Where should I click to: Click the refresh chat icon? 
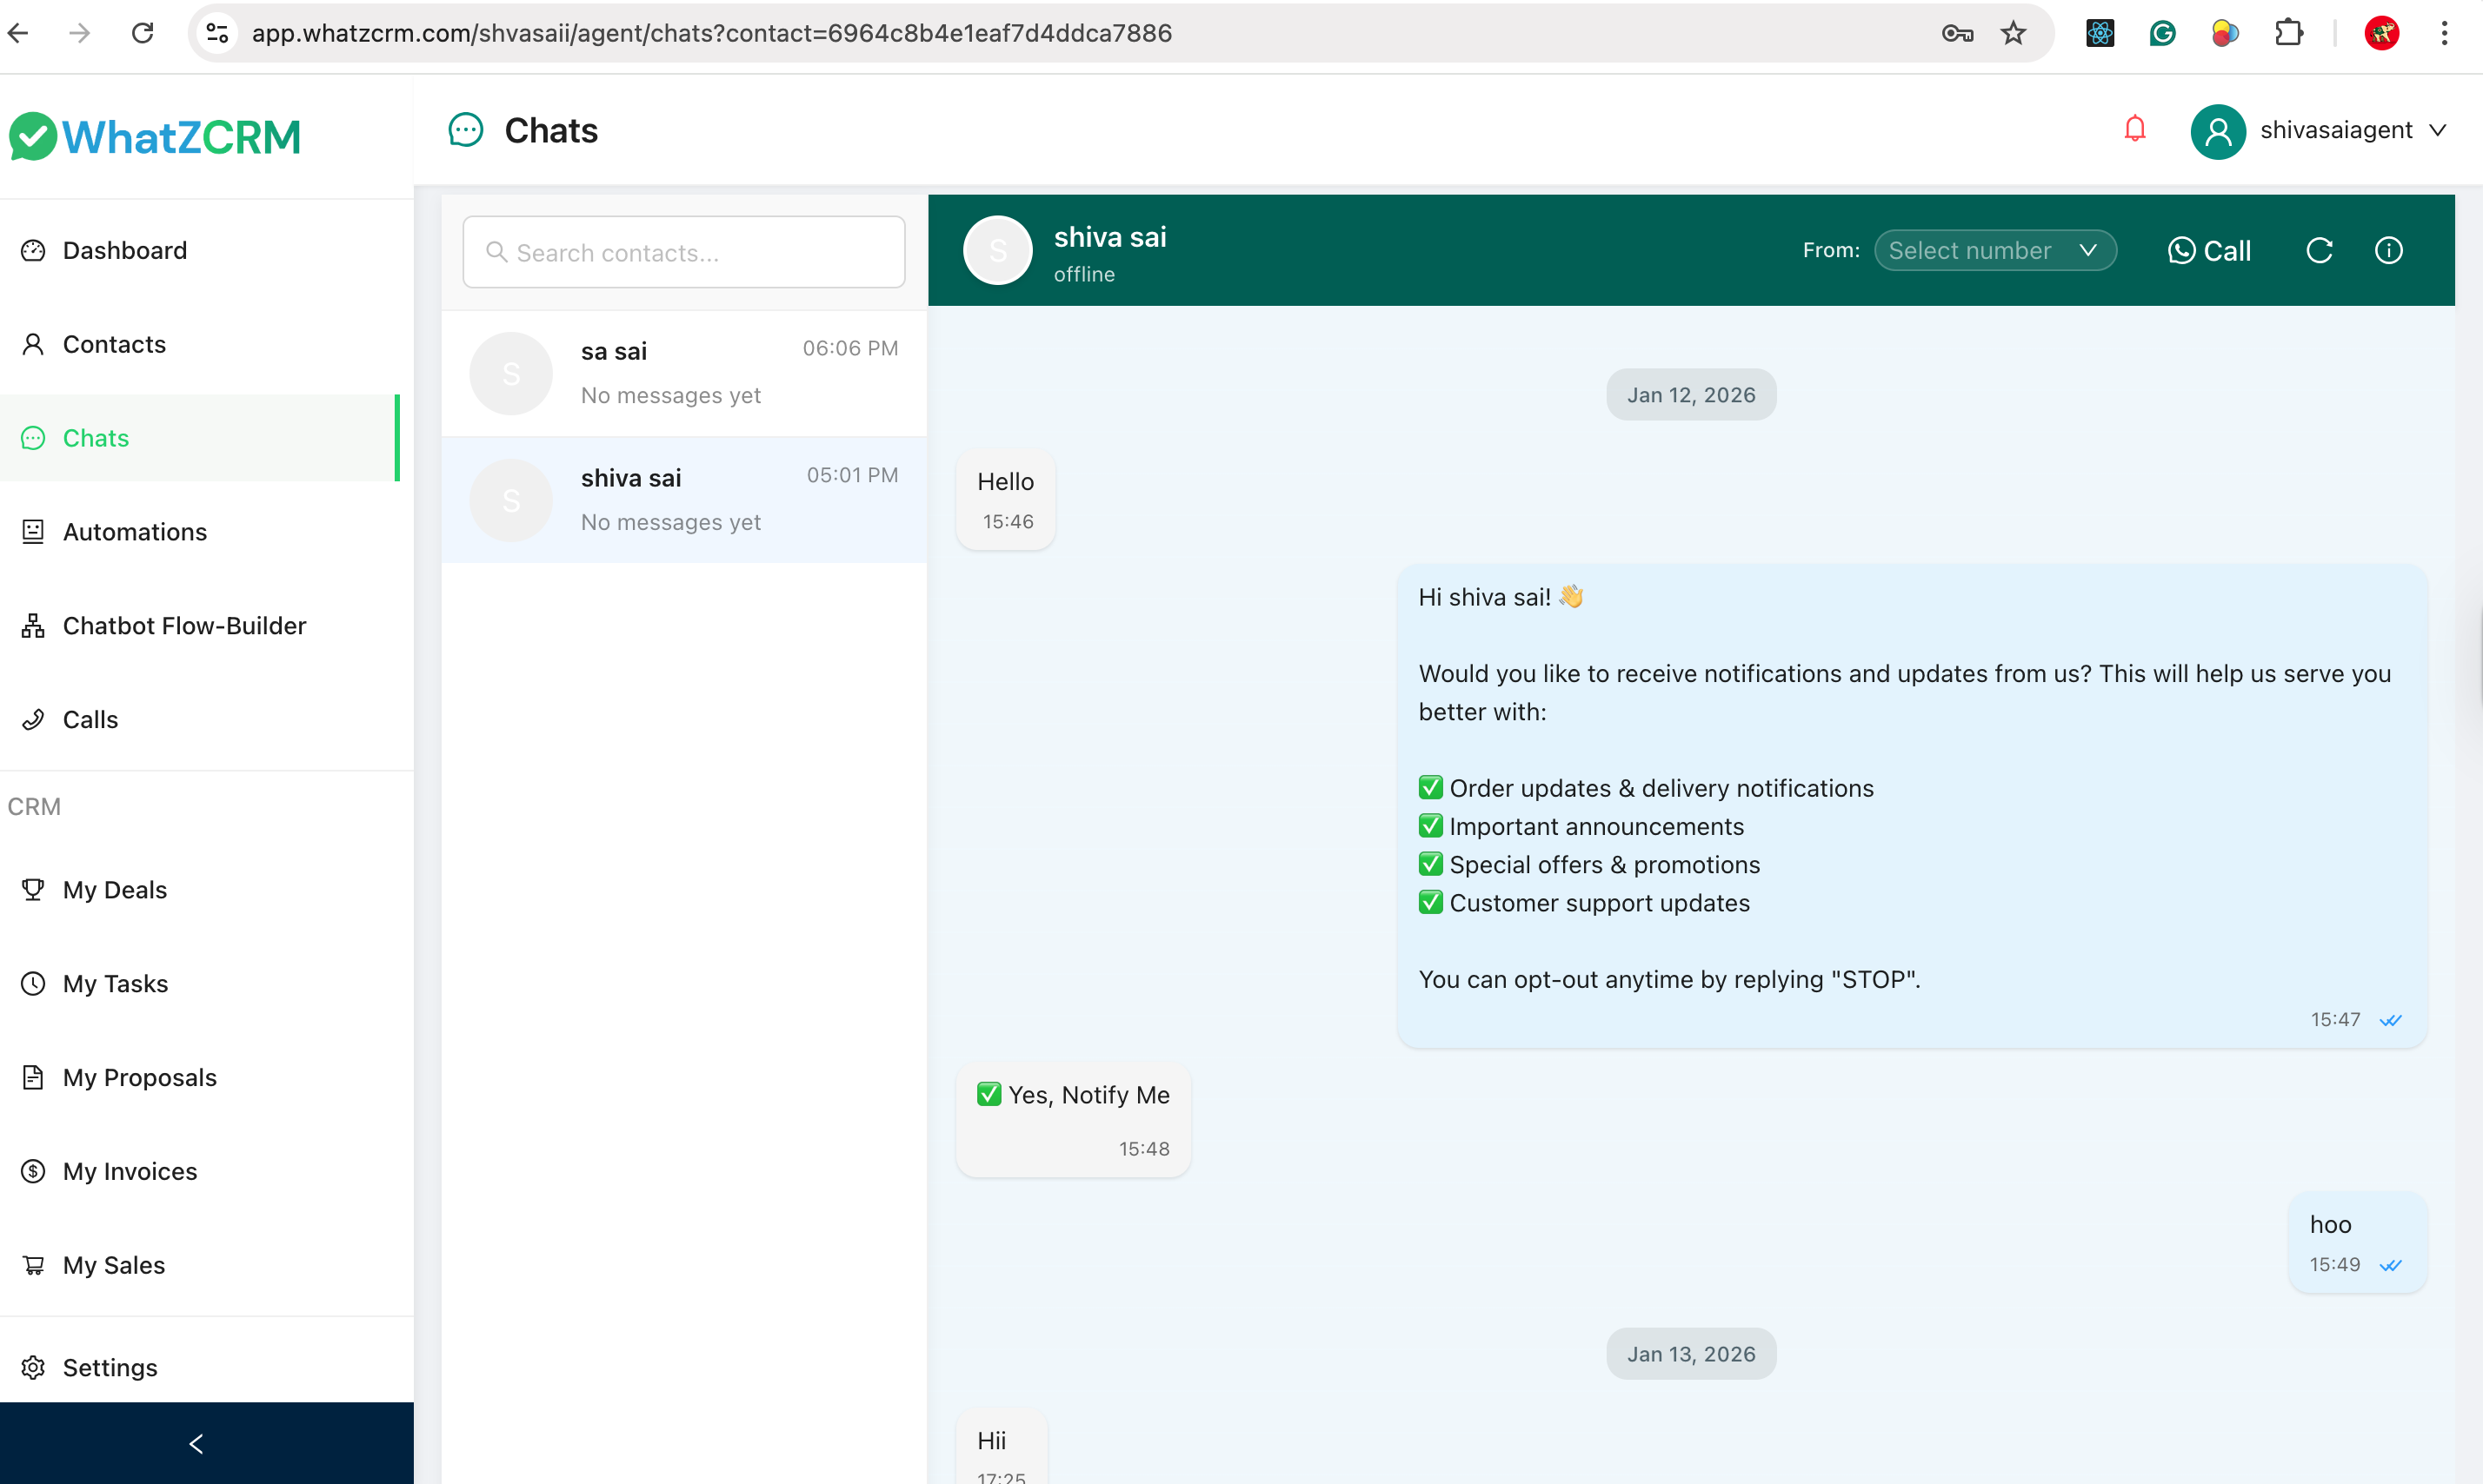tap(2319, 250)
